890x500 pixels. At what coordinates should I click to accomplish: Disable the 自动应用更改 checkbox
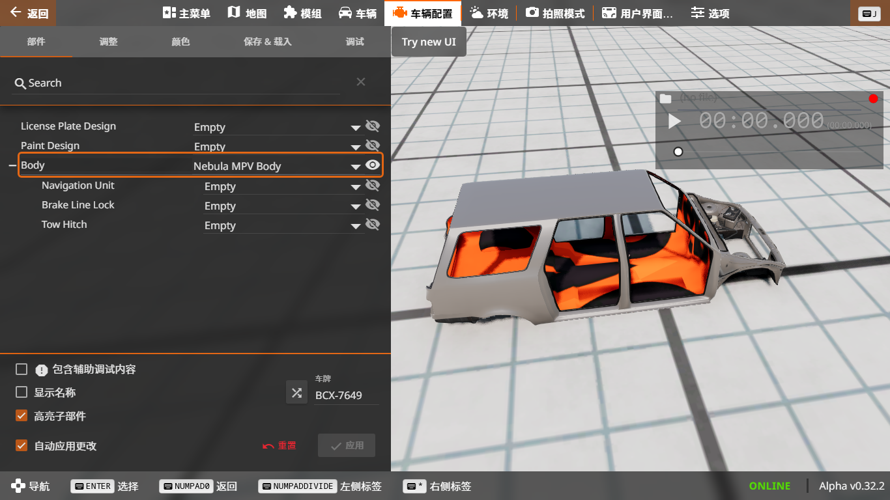[22, 445]
